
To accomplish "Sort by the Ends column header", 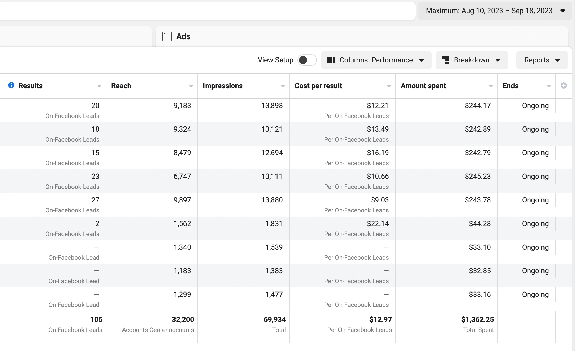I will [x=510, y=86].
